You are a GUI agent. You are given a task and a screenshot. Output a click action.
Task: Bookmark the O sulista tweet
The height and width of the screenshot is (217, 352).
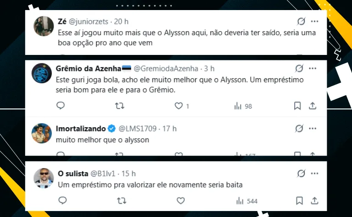(299, 201)
